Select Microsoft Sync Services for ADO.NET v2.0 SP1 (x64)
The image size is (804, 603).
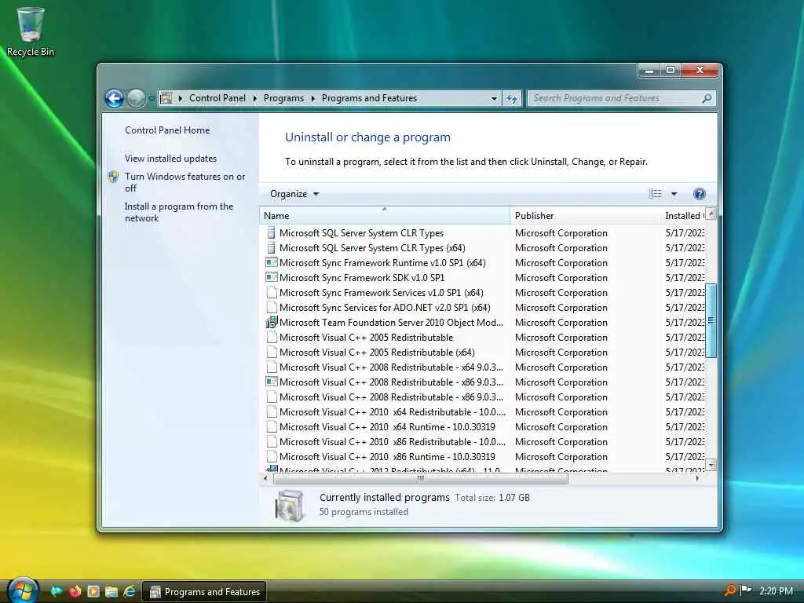pyautogui.click(x=483, y=307)
